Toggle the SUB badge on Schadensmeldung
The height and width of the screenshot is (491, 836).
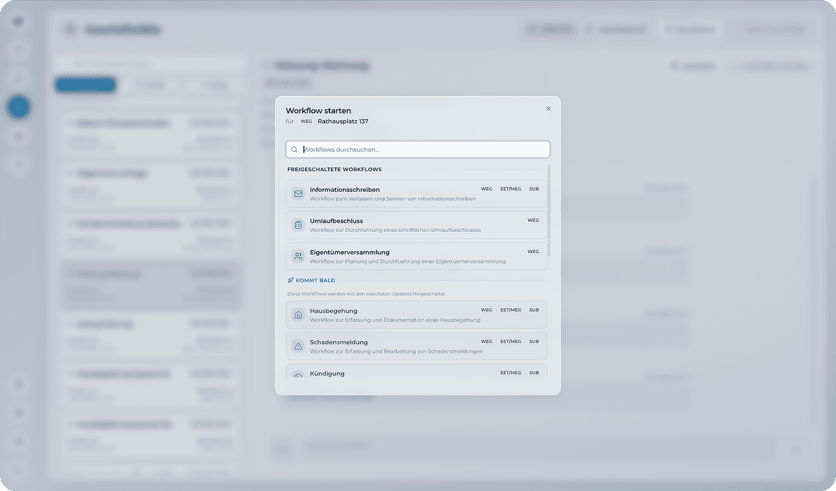534,341
